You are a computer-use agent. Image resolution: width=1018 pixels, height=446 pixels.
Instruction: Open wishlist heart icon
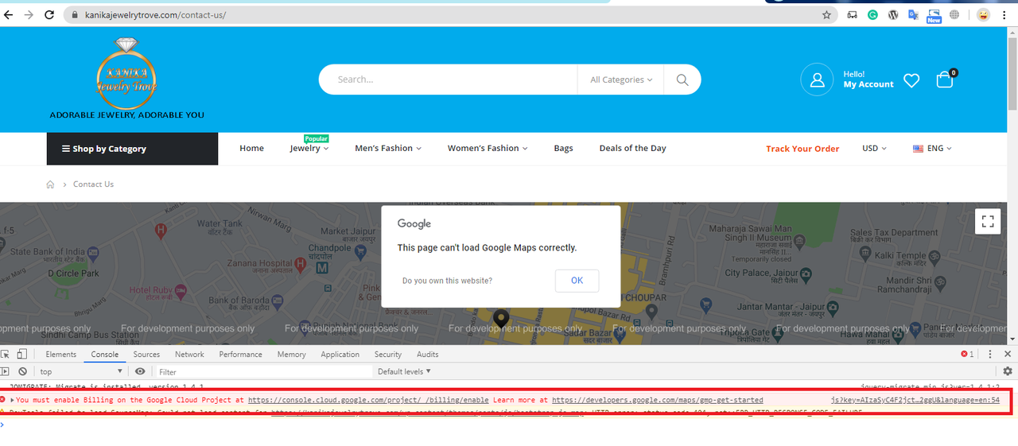tap(911, 80)
